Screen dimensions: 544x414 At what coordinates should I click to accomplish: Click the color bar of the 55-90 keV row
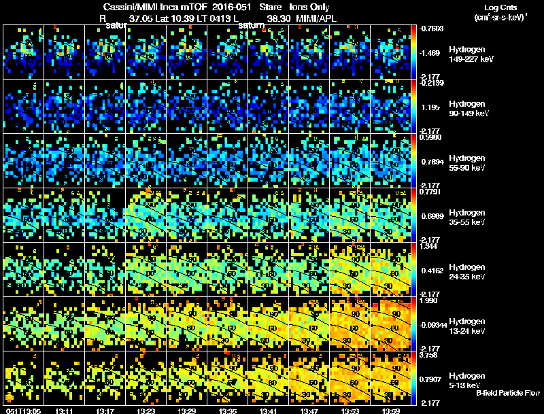414,160
